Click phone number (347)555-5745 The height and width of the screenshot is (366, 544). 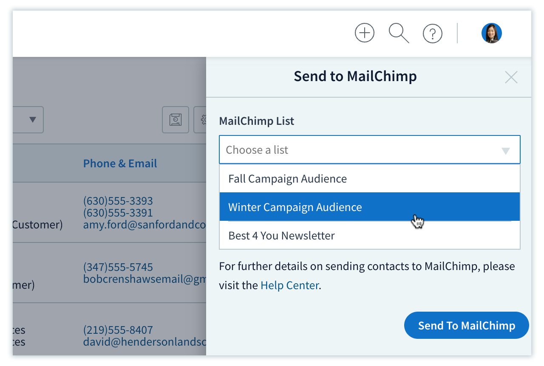point(118,267)
